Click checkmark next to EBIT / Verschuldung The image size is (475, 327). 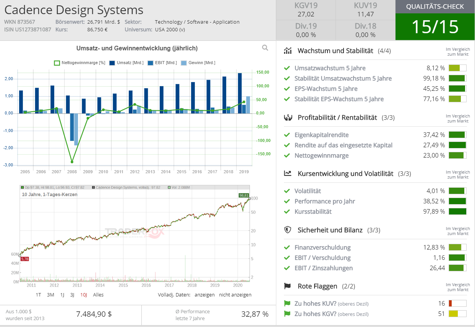[x=287, y=258]
